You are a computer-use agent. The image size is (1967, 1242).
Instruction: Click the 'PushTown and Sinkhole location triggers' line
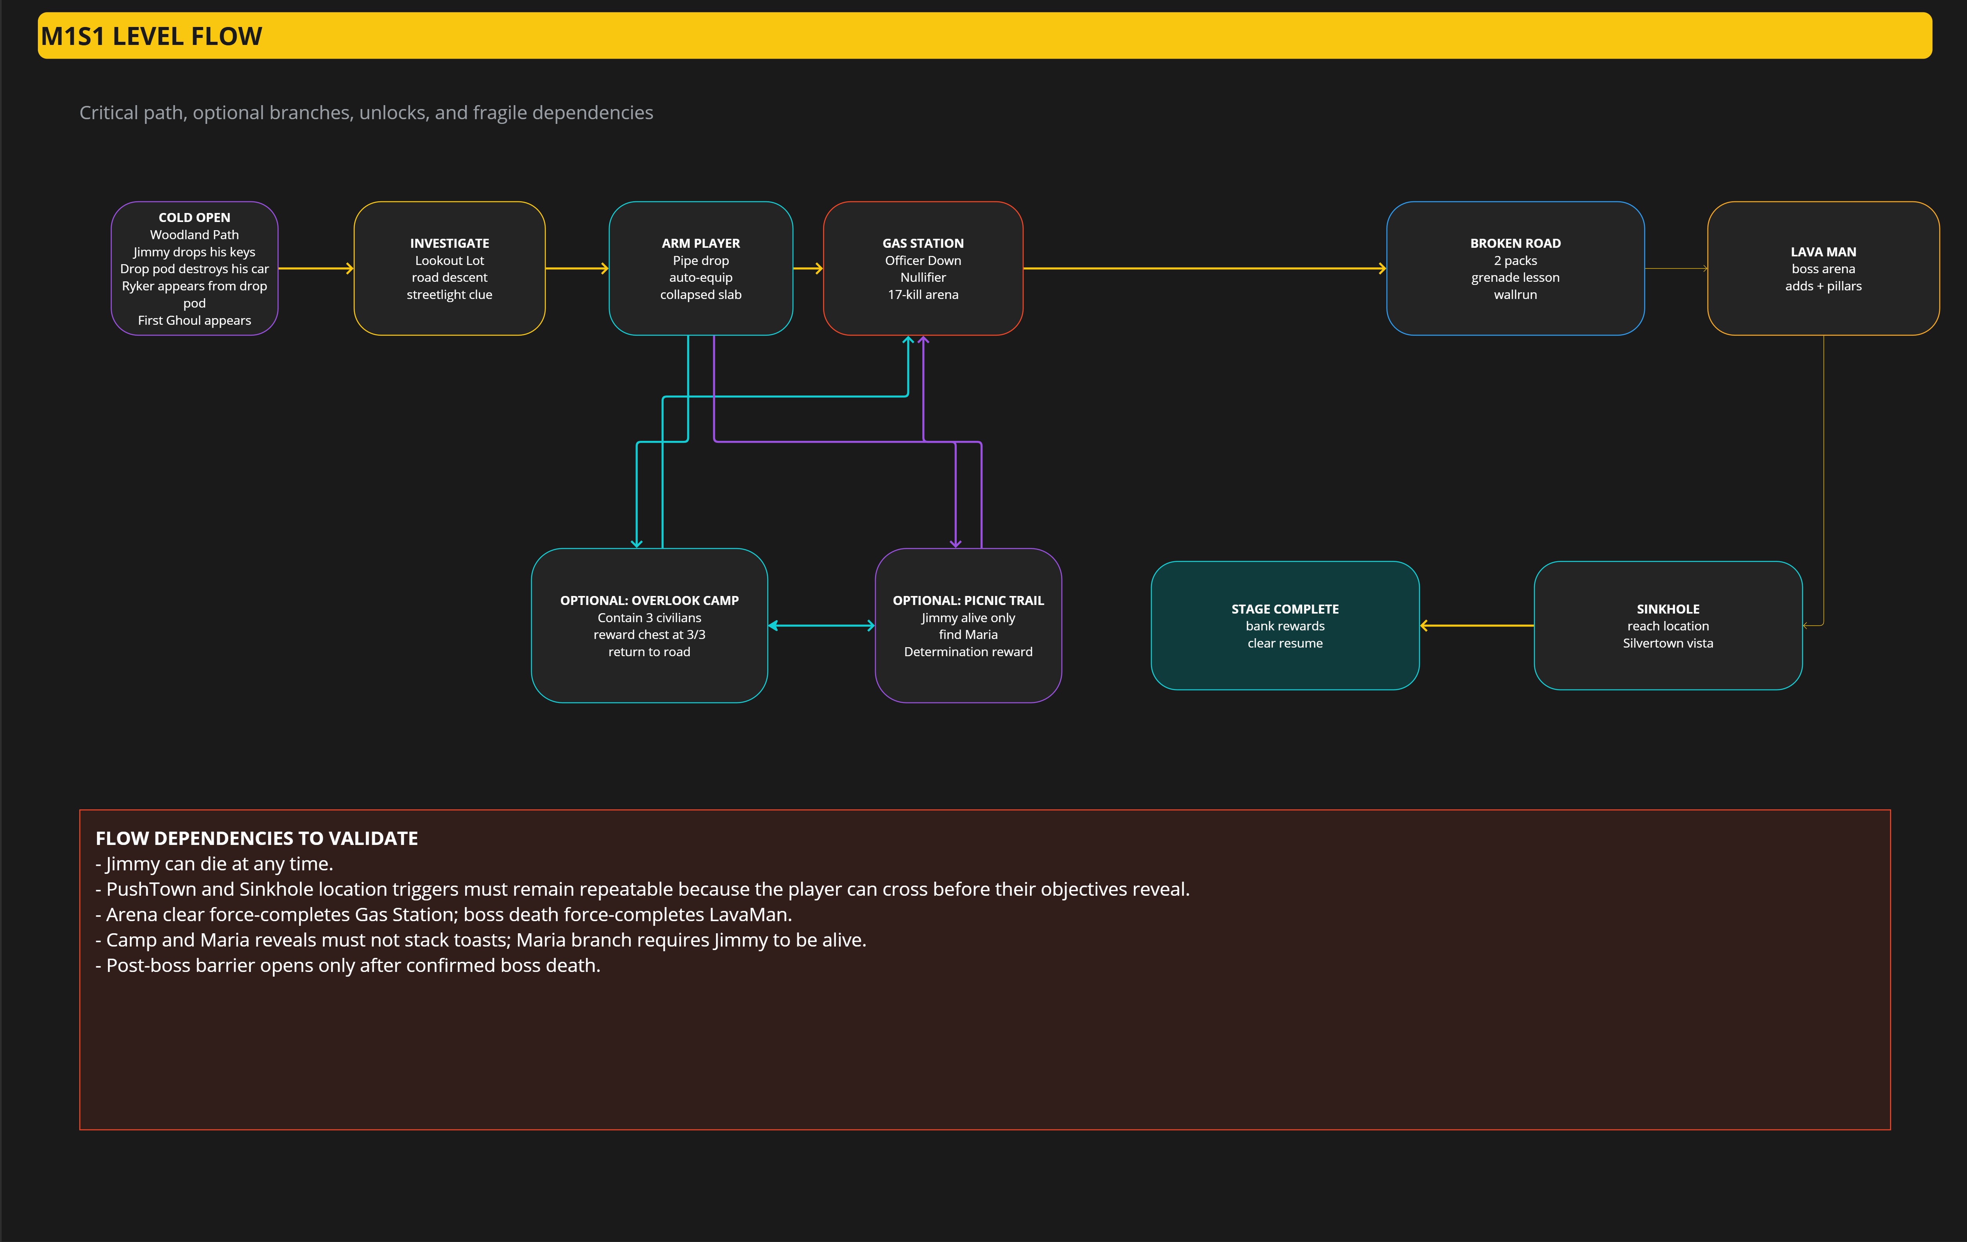click(x=643, y=889)
